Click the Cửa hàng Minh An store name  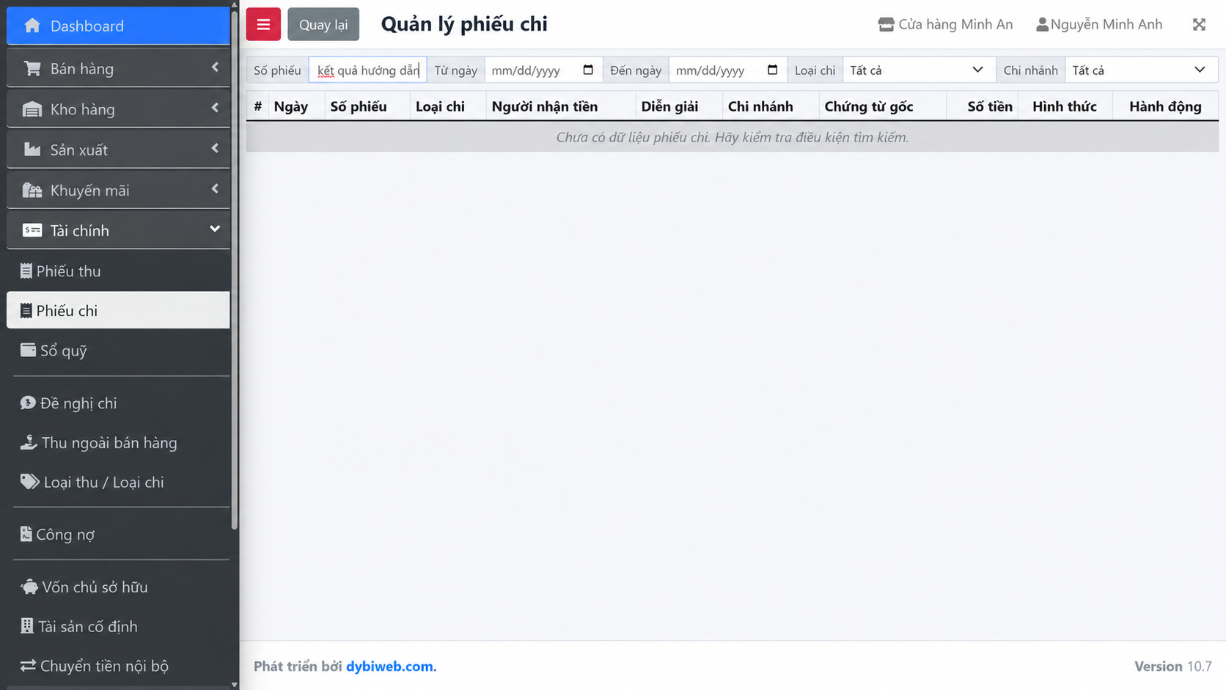955,25
